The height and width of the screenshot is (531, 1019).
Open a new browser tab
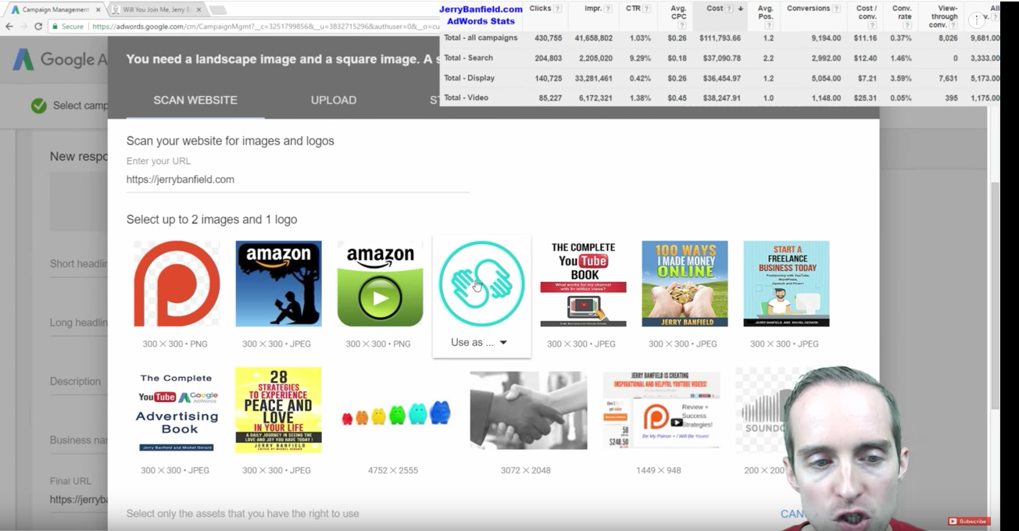click(219, 9)
